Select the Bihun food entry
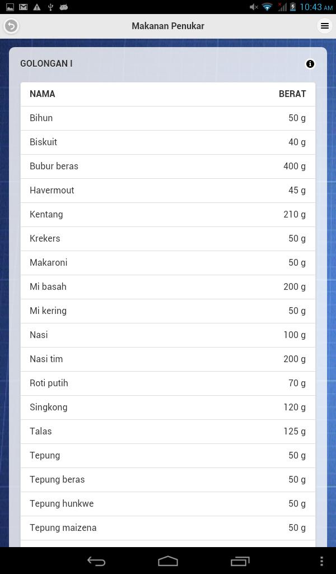Image resolution: width=336 pixels, height=574 pixels. point(168,118)
